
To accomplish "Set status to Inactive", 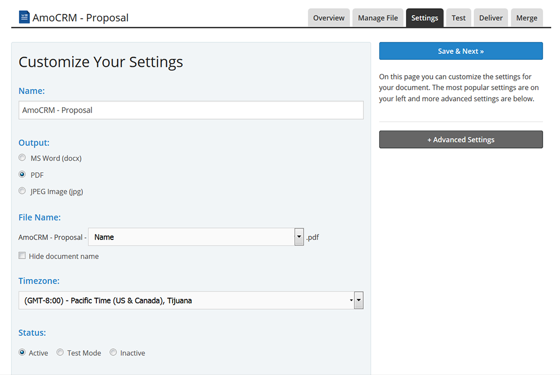I will click(x=113, y=353).
